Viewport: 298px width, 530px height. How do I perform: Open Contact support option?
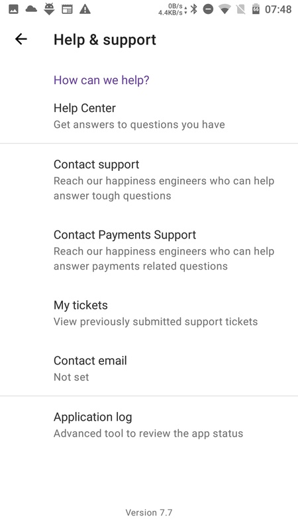pos(149,180)
